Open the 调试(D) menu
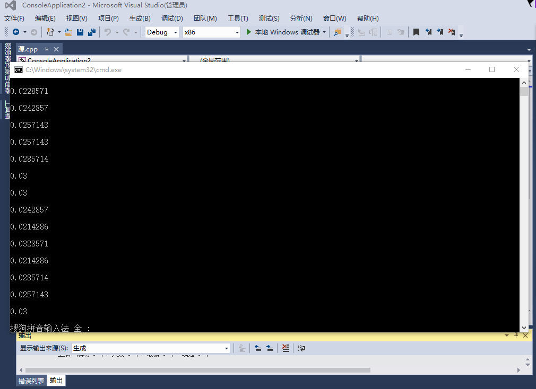 click(x=172, y=19)
